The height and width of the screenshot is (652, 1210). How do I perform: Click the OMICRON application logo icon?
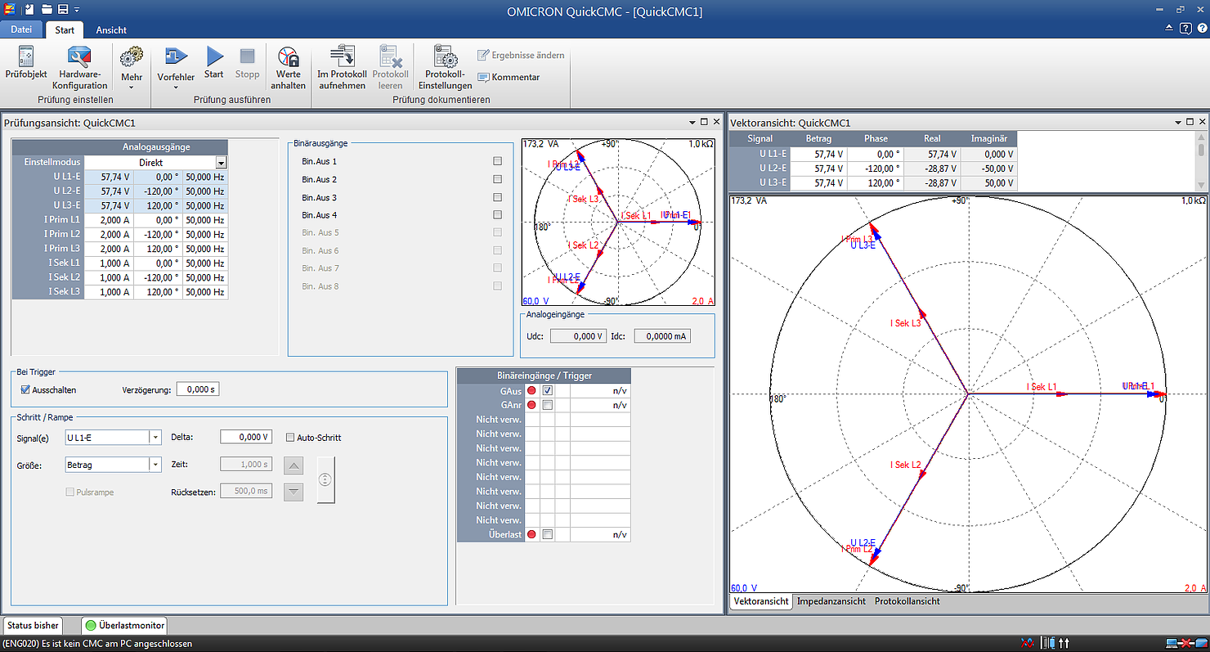pos(9,11)
